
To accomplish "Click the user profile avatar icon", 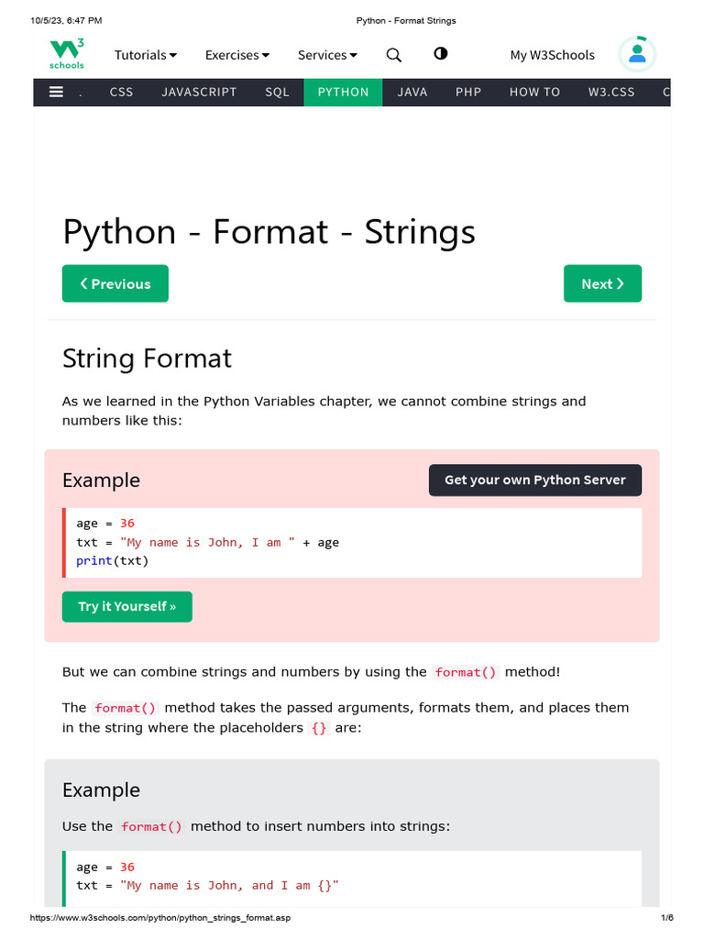I will pos(637,54).
